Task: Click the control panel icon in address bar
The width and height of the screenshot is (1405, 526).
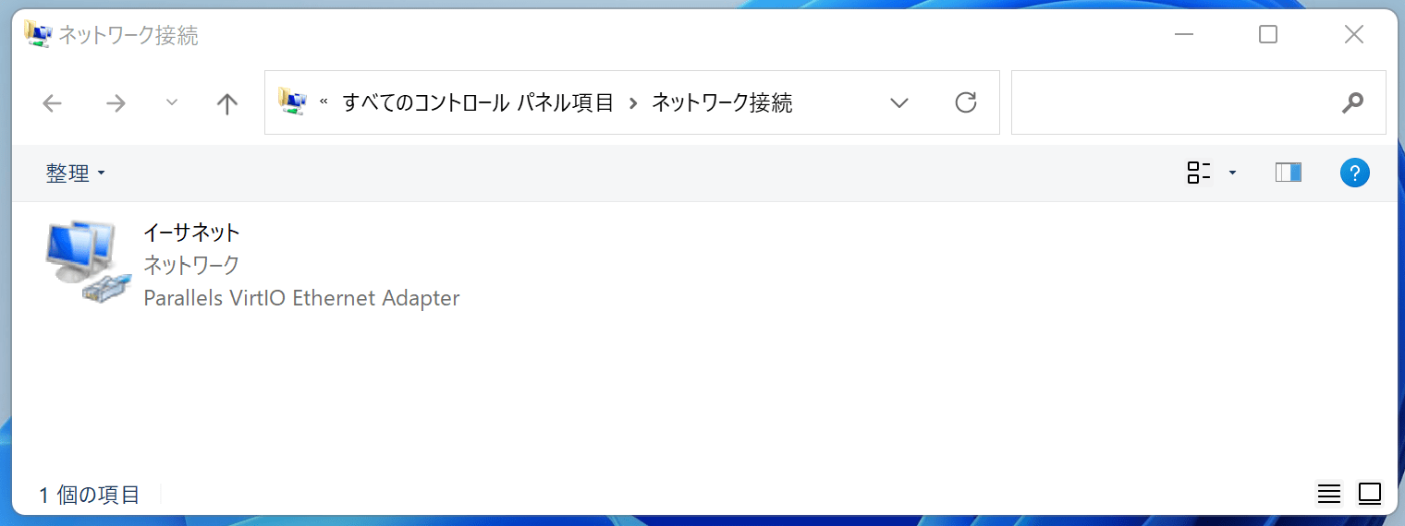Action: pos(292,102)
